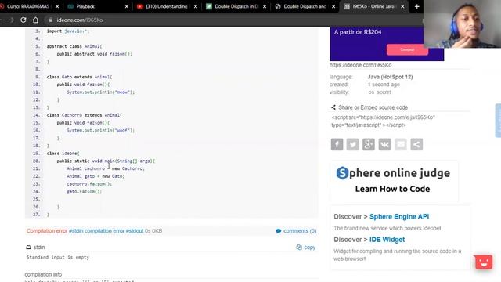Select the embed script code text
Viewport: 501px width, 282px height.
[383, 121]
